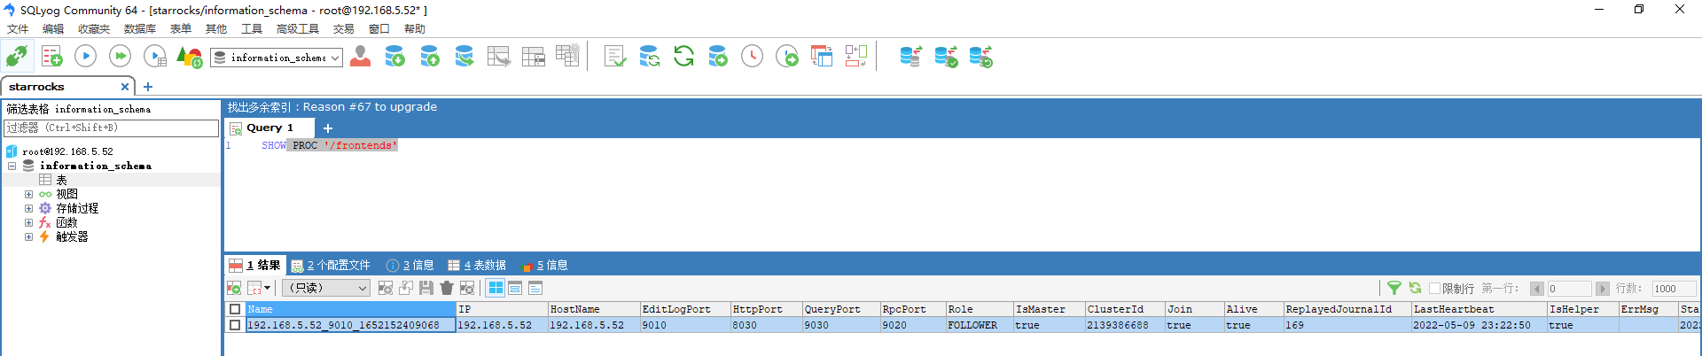The height and width of the screenshot is (356, 1702).
Task: Open a new query editor tab icon
Action: click(51, 57)
